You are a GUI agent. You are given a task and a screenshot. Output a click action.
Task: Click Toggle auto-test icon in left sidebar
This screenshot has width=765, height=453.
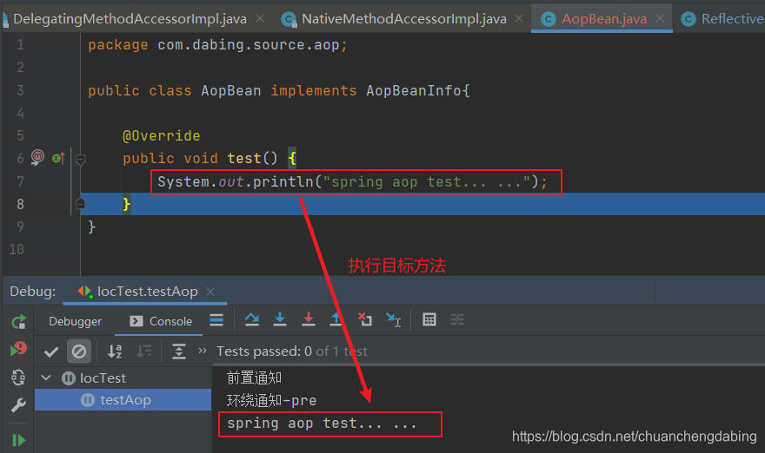click(18, 377)
